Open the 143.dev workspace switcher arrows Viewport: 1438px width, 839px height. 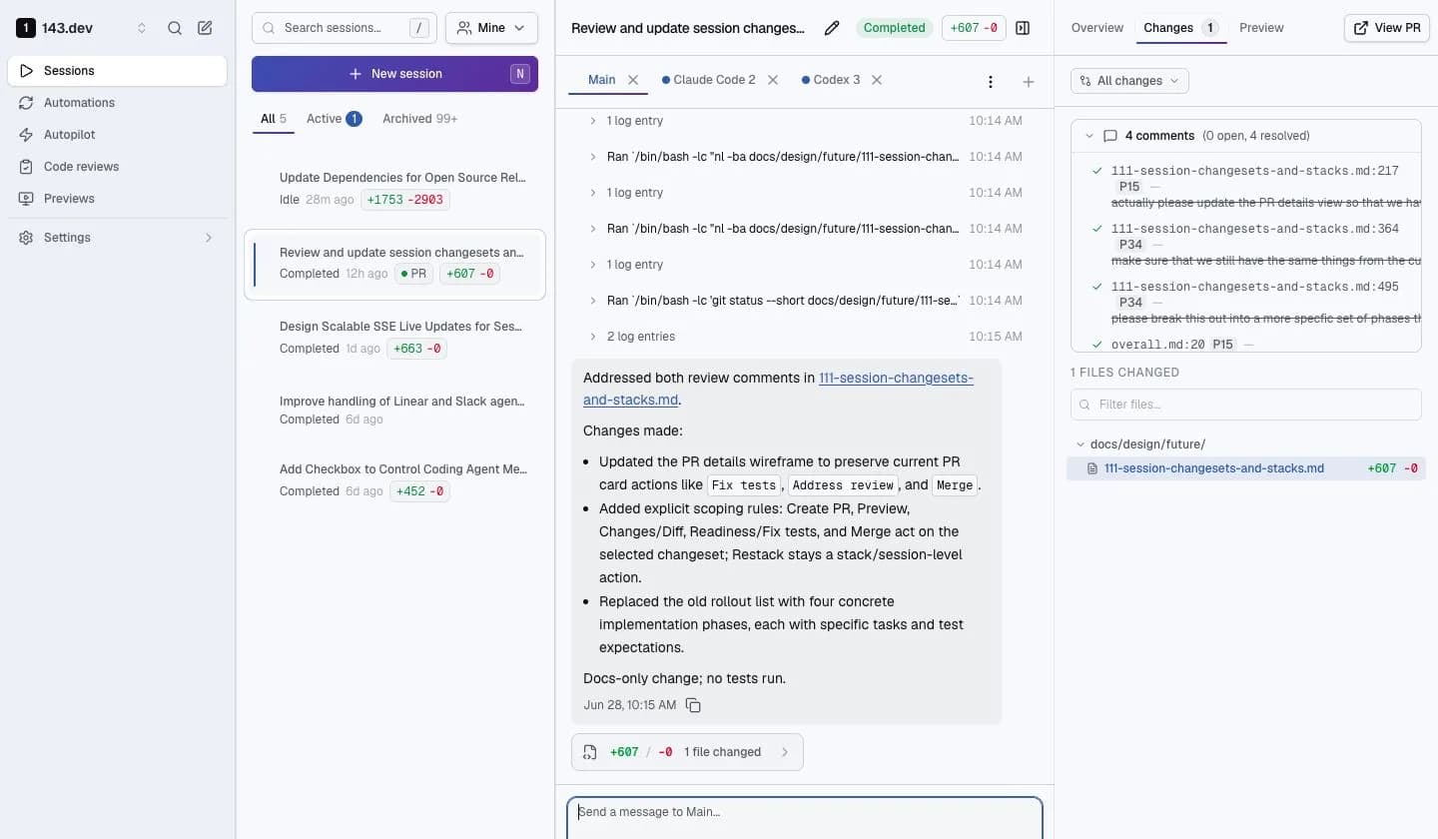point(142,28)
